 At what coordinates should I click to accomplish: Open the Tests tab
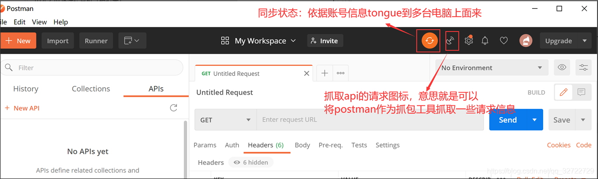tap(359, 145)
